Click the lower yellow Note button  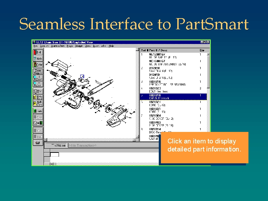tap(38, 104)
